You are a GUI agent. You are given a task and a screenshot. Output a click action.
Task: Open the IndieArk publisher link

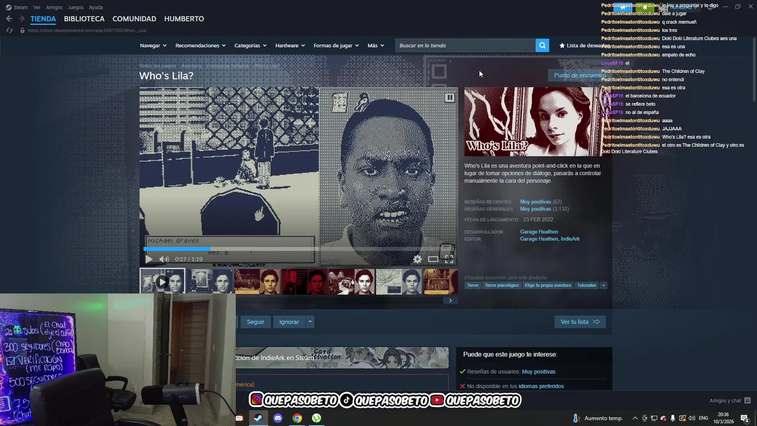pos(570,239)
